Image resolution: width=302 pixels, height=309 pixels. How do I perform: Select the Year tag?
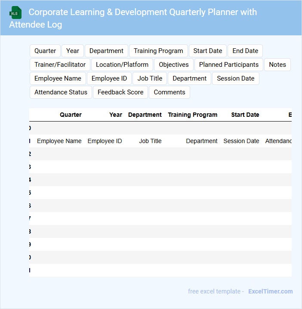[x=73, y=51]
